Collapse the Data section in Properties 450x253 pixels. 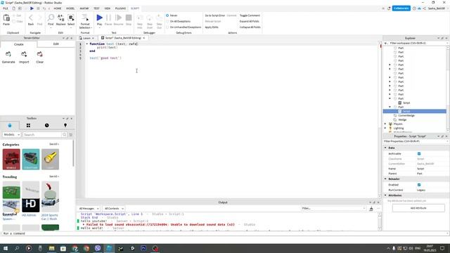pyautogui.click(x=385, y=148)
